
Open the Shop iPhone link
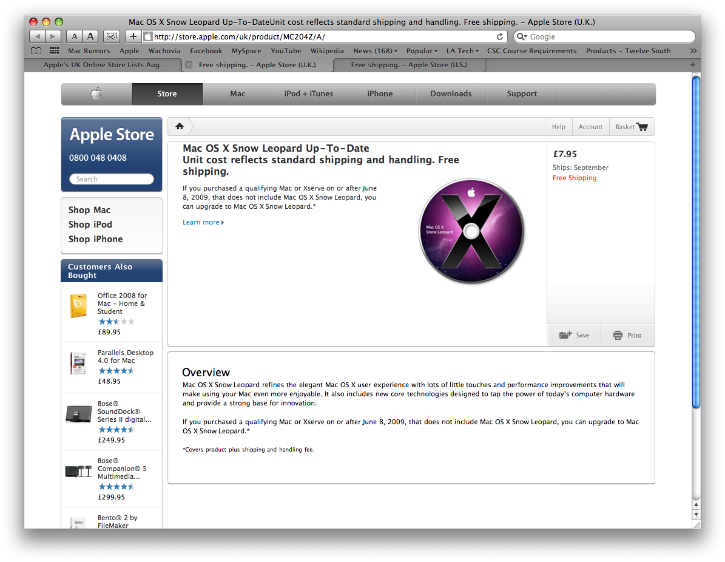(96, 239)
